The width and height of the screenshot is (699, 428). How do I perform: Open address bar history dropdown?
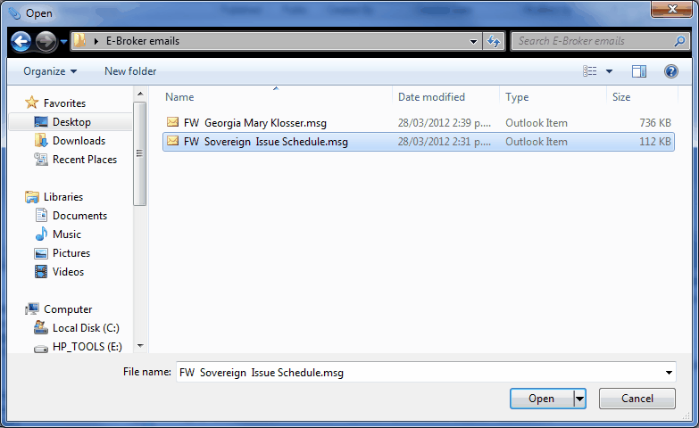473,41
